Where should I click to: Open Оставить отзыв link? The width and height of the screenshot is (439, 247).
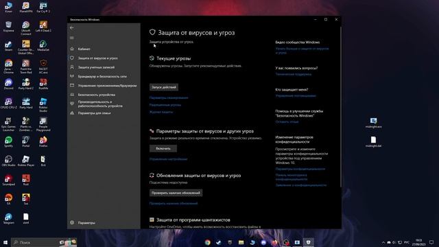287,122
